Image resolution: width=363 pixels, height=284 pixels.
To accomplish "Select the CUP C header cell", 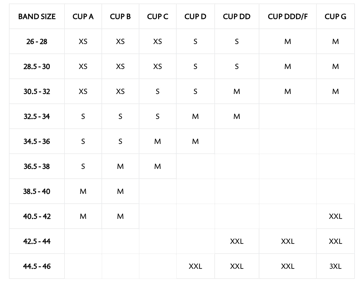I will (x=158, y=17).
